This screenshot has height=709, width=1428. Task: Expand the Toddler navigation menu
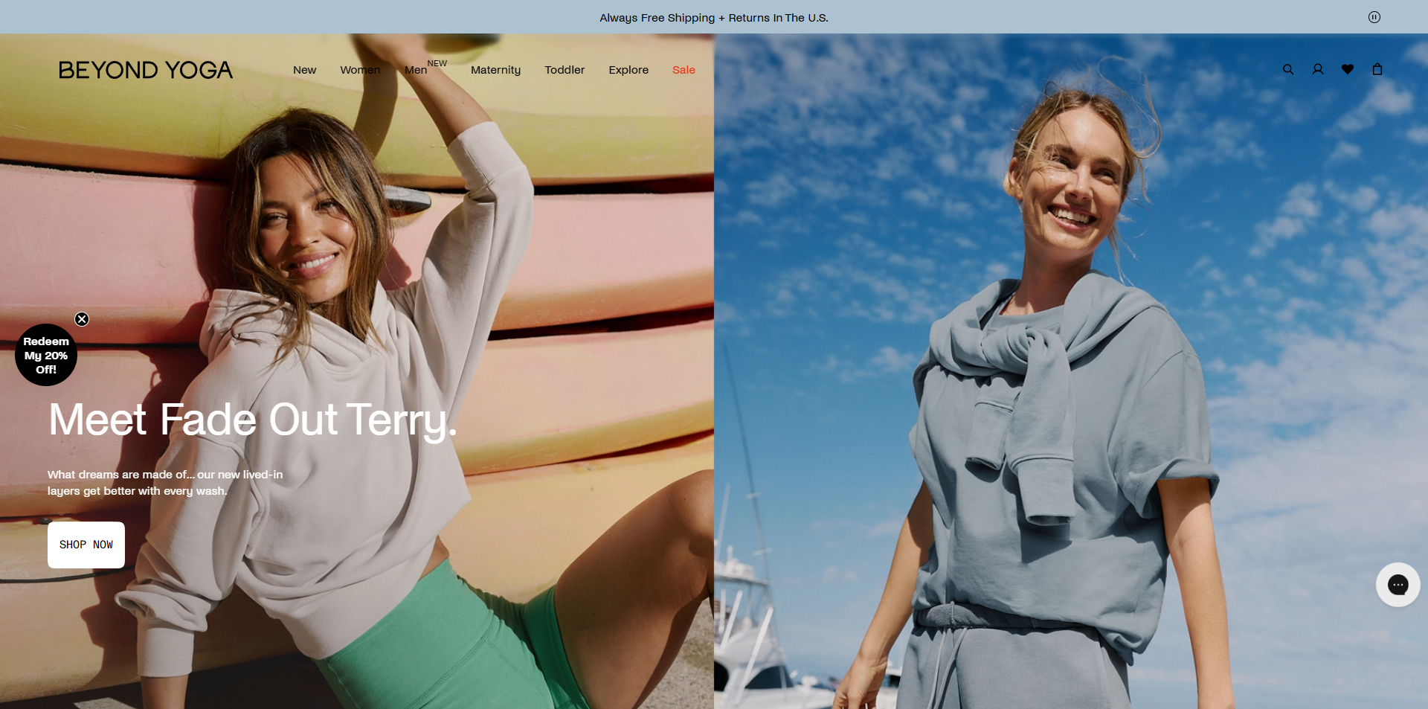coord(565,70)
